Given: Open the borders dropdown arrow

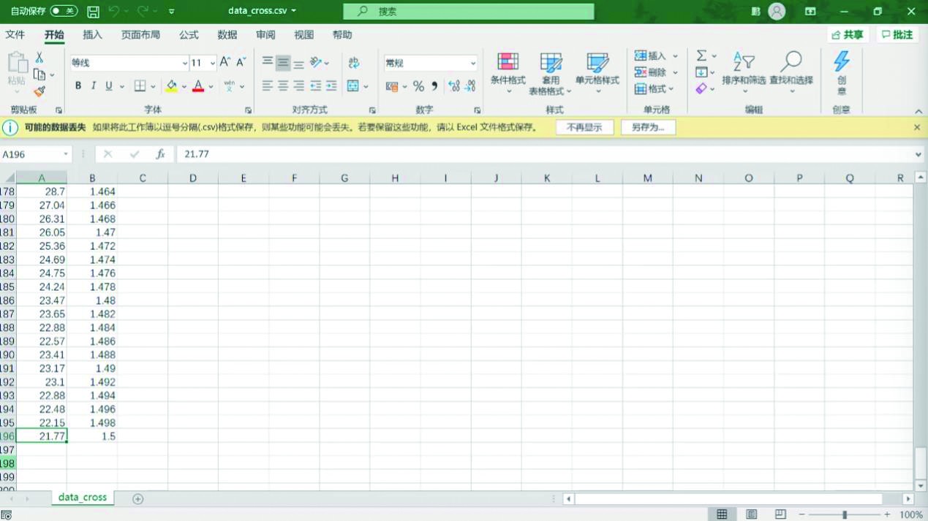Looking at the screenshot, I should [153, 86].
